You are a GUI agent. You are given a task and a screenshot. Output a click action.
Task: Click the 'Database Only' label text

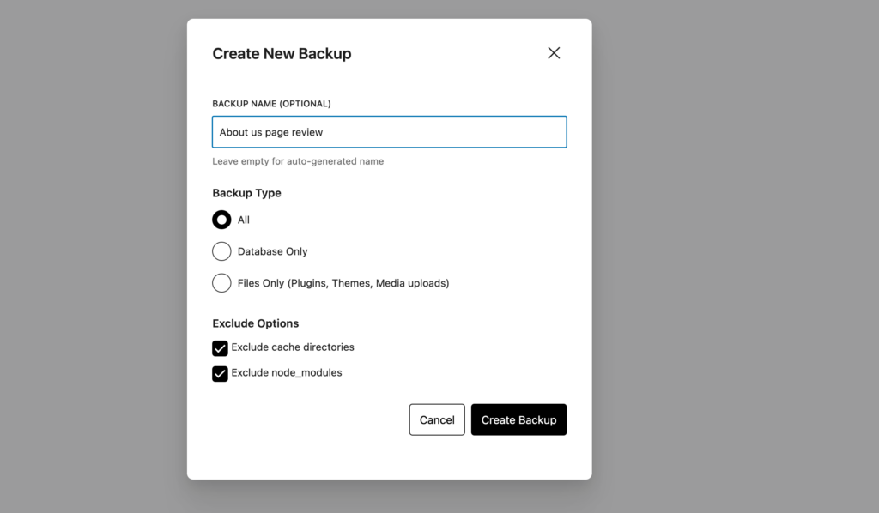pos(272,252)
